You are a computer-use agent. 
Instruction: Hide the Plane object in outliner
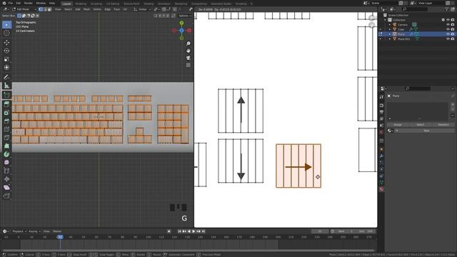coord(448,34)
